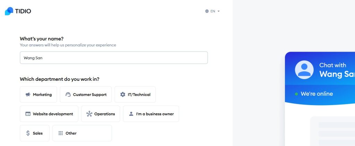Select the Marketing department option
Image resolution: width=355 pixels, height=146 pixels.
[38, 95]
